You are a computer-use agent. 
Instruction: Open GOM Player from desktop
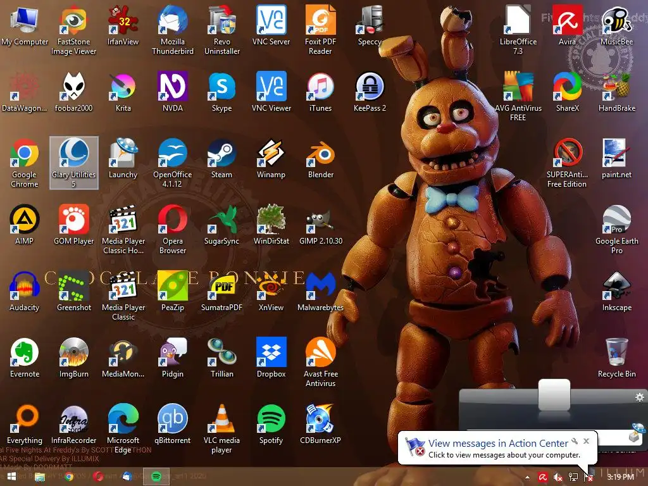click(x=73, y=225)
